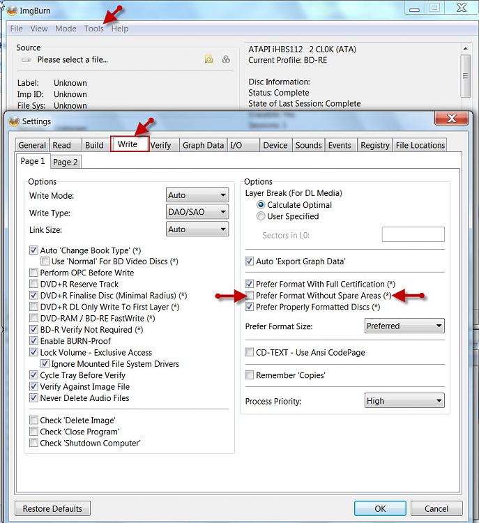This screenshot has height=523, width=479.
Task: Check the Check 'Delete Image' box
Action: (33, 420)
